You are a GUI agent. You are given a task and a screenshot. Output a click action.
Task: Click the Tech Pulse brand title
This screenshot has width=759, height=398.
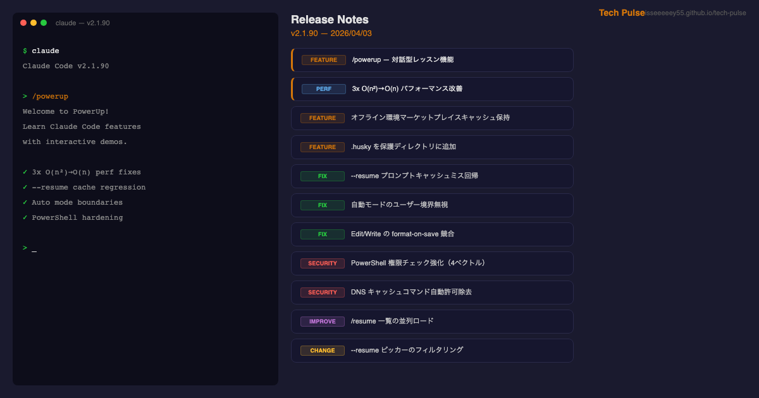point(621,13)
